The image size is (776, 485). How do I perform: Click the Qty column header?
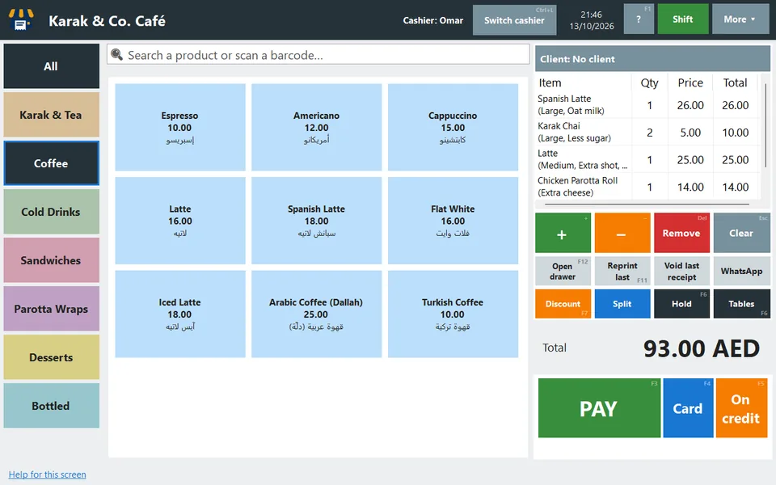tap(649, 82)
